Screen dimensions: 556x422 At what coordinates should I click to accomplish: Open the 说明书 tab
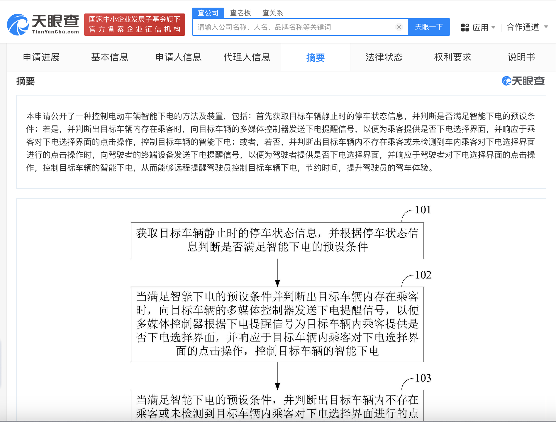[x=521, y=57]
